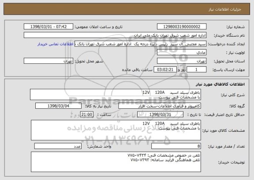Viewport: 254px width, 180px height.
Task: Click the label شهر محل تحویل
Action: click(x=89, y=61)
